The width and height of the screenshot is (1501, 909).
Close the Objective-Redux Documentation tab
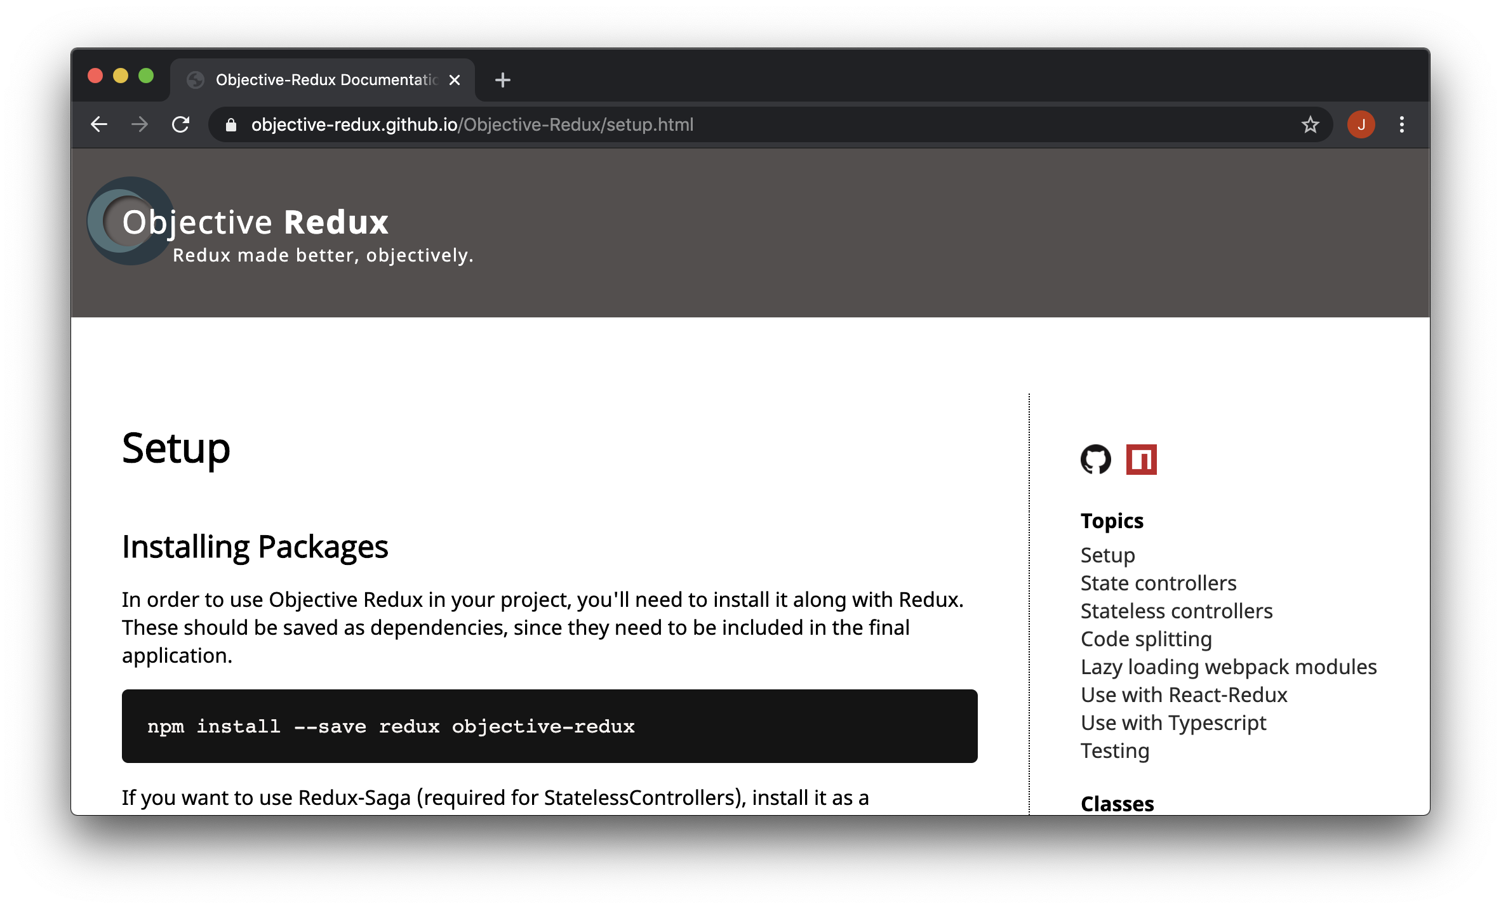(x=455, y=80)
